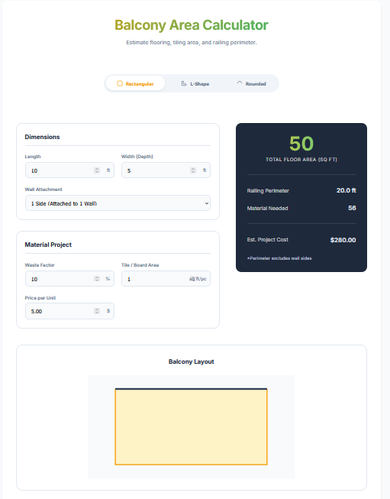Image resolution: width=390 pixels, height=499 pixels.
Task: Click the Railing Perimeter label
Action: point(268,190)
